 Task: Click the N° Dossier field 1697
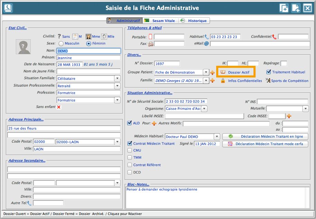[167, 64]
